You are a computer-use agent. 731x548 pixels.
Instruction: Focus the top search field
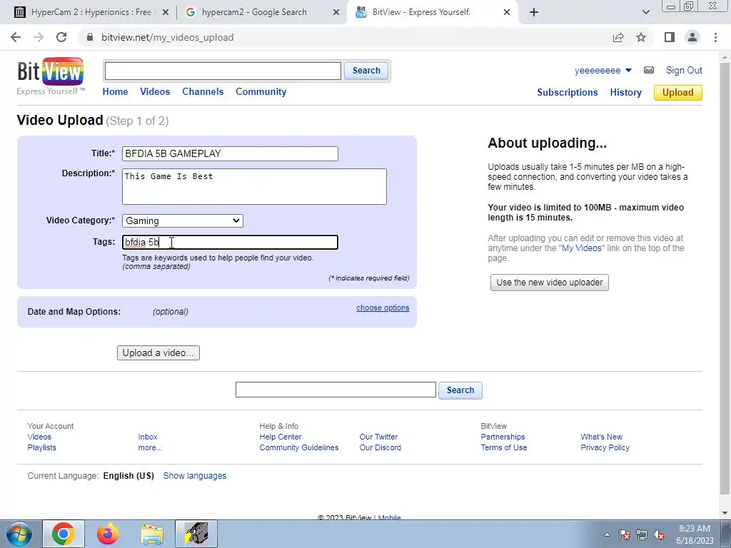pyautogui.click(x=223, y=71)
